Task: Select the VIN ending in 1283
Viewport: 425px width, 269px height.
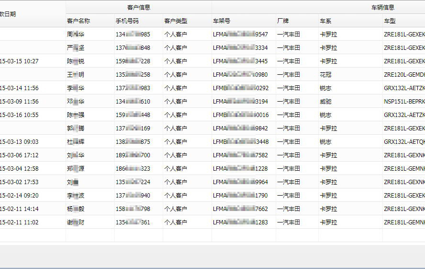Action: tap(240, 222)
